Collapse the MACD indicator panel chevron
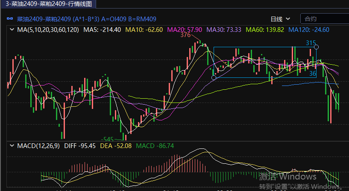 click(x=12, y=145)
